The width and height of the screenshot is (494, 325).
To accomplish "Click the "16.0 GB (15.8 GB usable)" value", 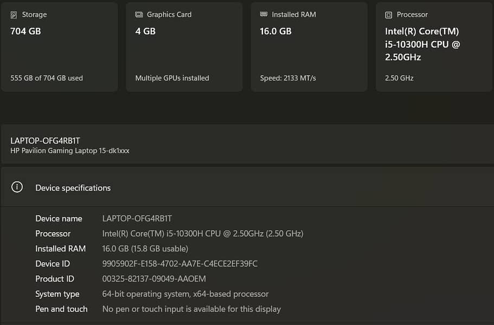I will (145, 249).
